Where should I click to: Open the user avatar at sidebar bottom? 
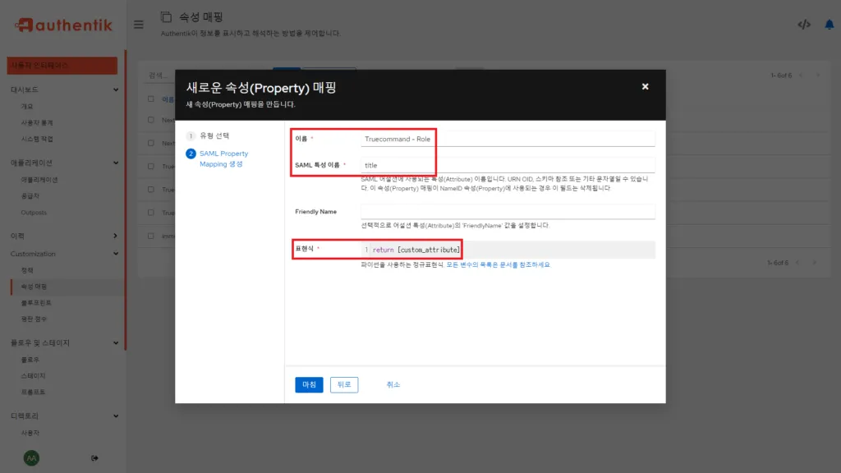[30, 459]
